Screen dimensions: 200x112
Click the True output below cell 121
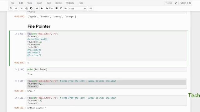(30, 74)
